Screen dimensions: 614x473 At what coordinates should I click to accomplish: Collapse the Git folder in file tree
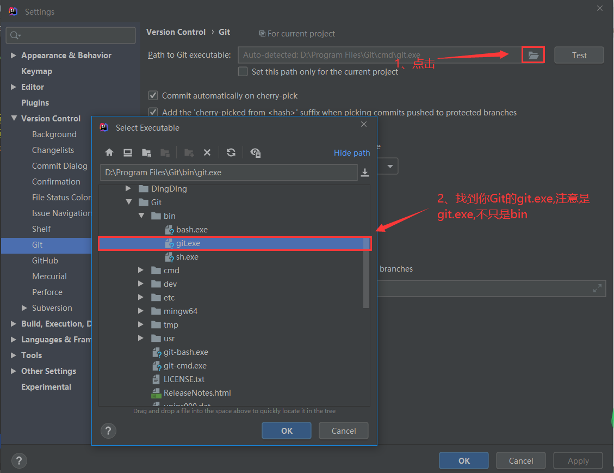pos(129,202)
